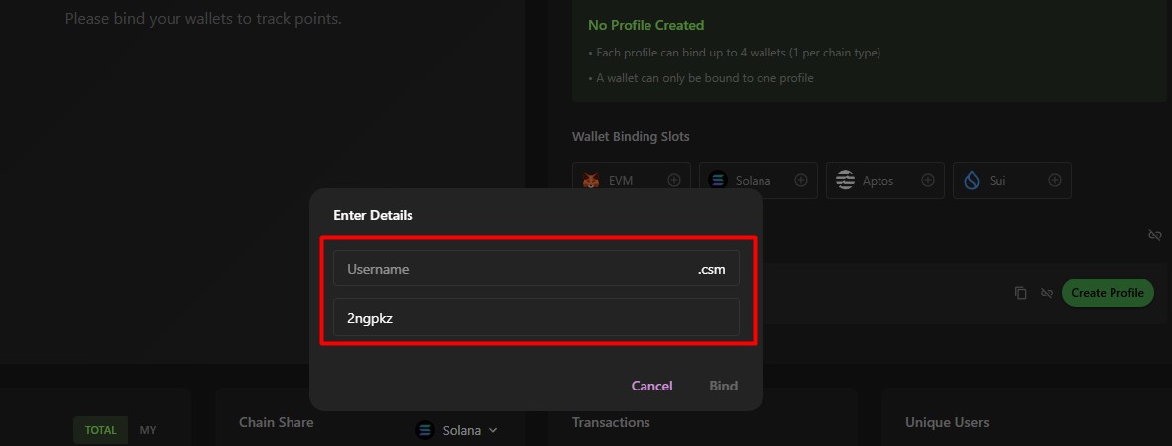Viewport: 1172px width, 446px height.
Task: Switch to the MY view toggle
Action: 148,430
